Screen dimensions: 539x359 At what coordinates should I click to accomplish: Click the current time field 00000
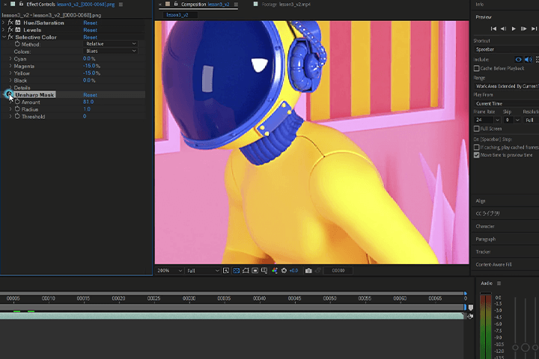point(338,271)
